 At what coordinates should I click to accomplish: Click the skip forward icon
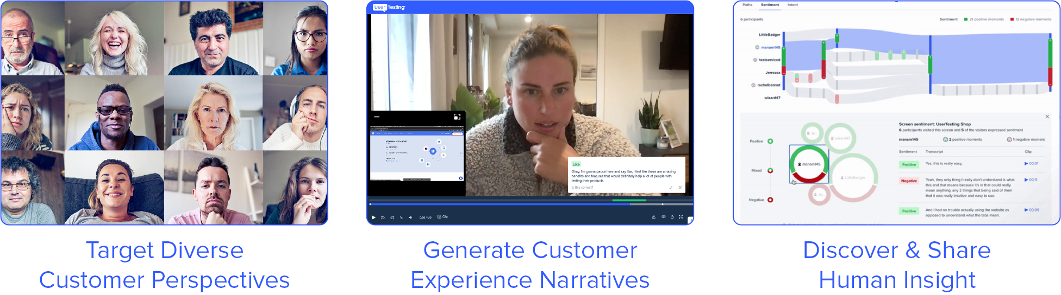point(392,217)
